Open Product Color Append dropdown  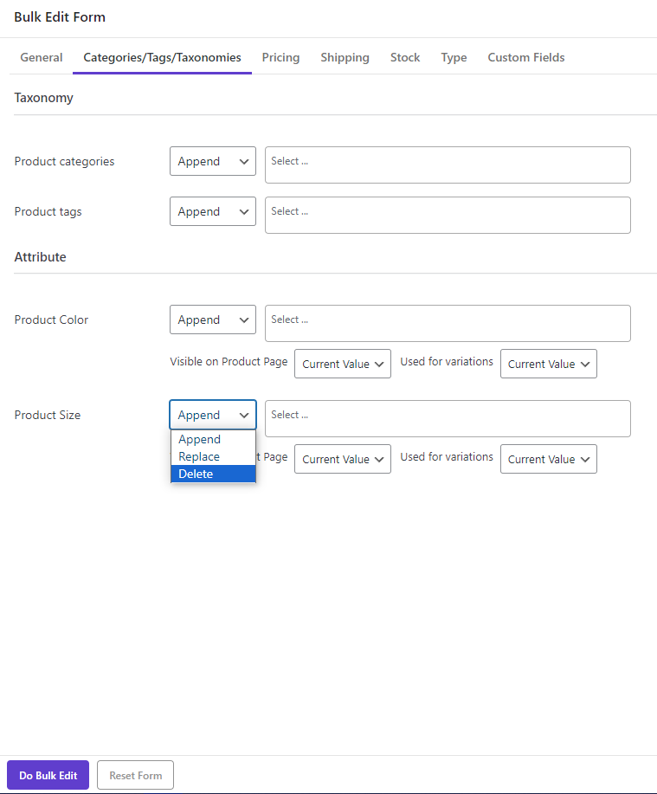tap(213, 320)
